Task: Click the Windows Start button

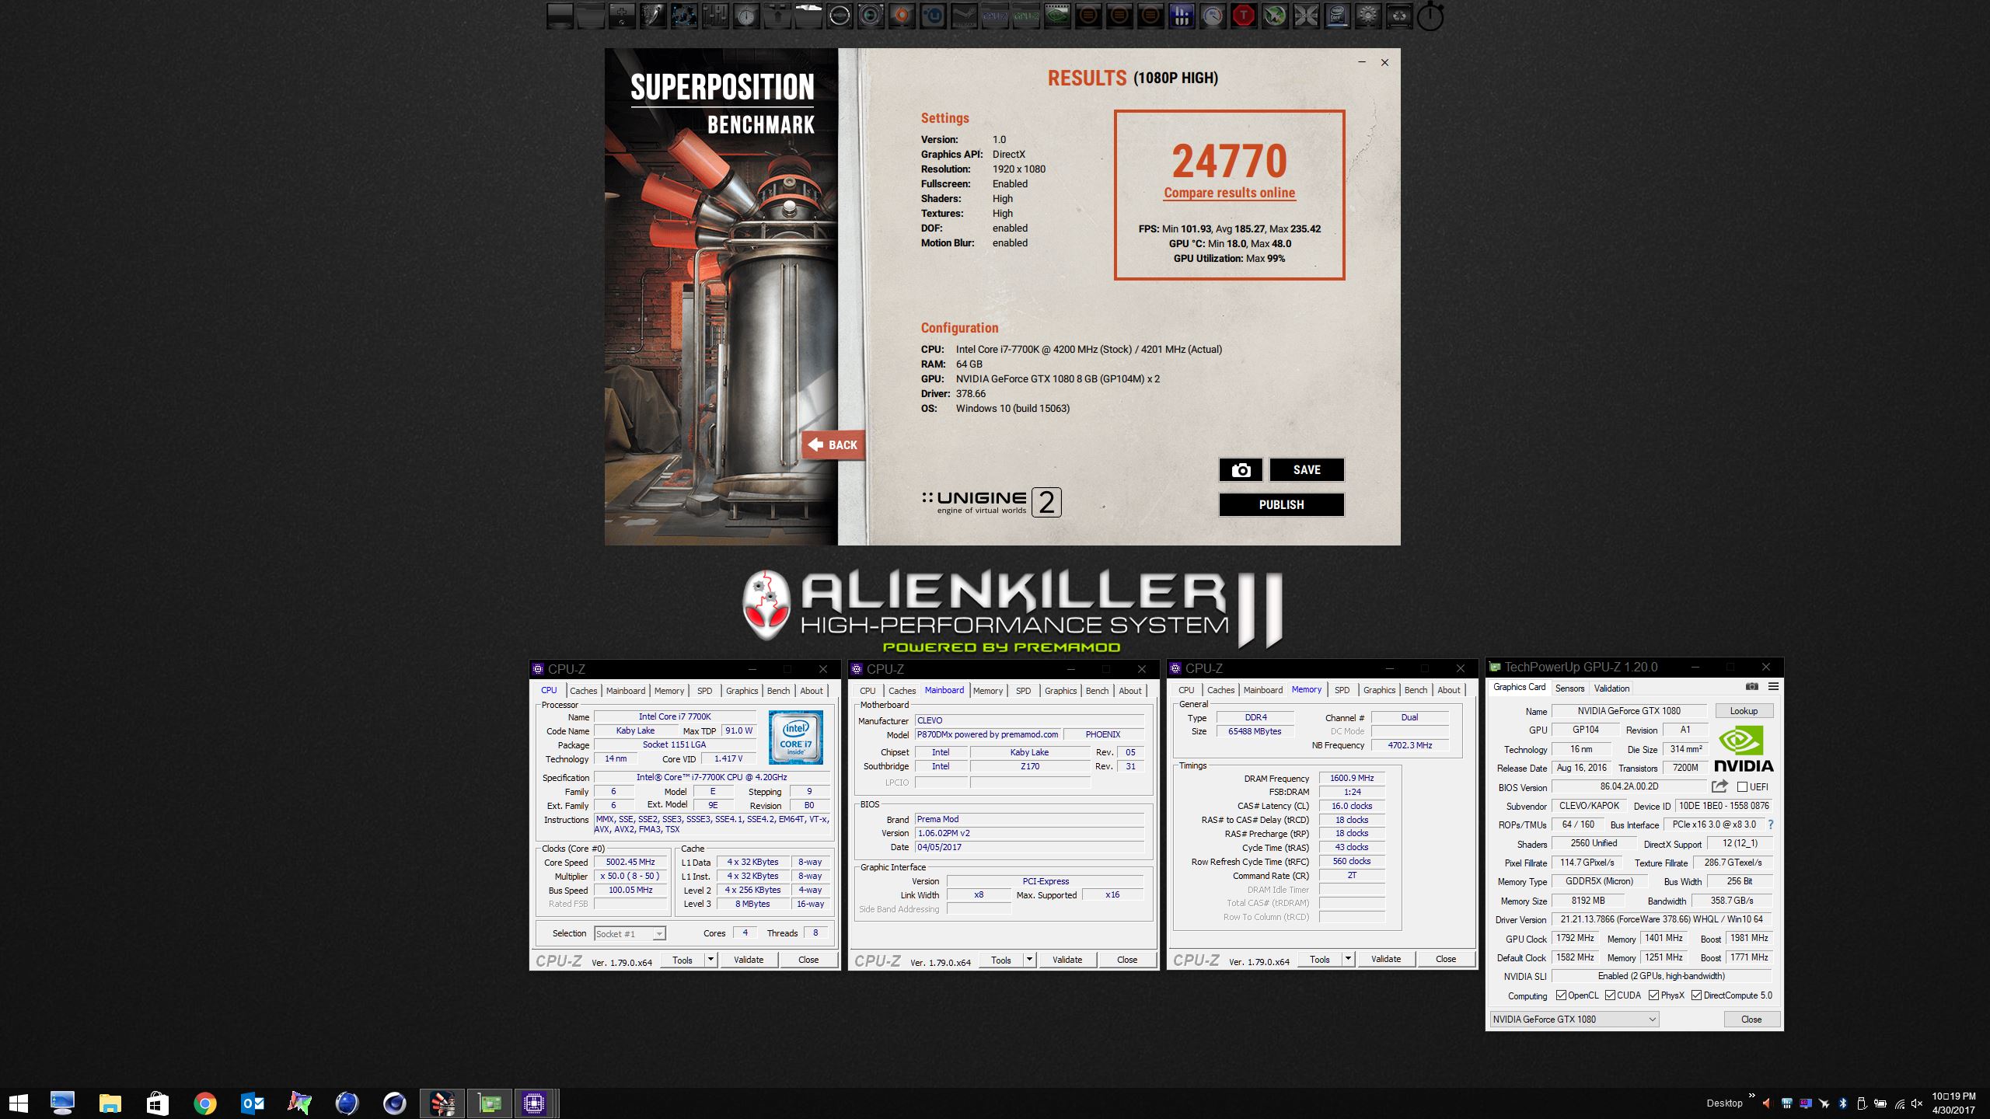Action: point(19,1103)
